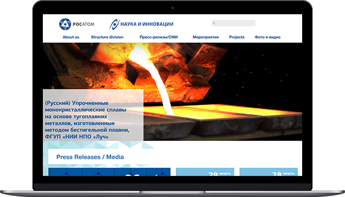Click the round Rosatom emblem logo
This screenshot has height=197, width=345.
click(65, 24)
